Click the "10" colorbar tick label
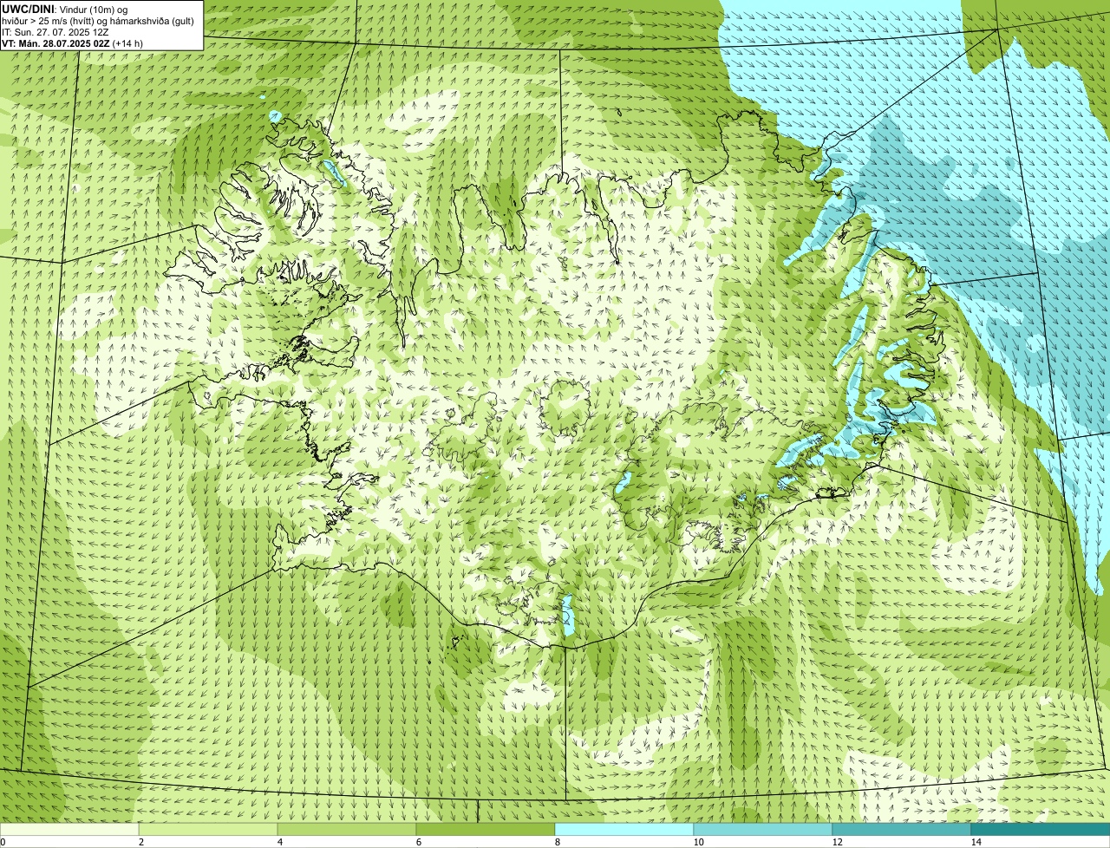 click(698, 842)
